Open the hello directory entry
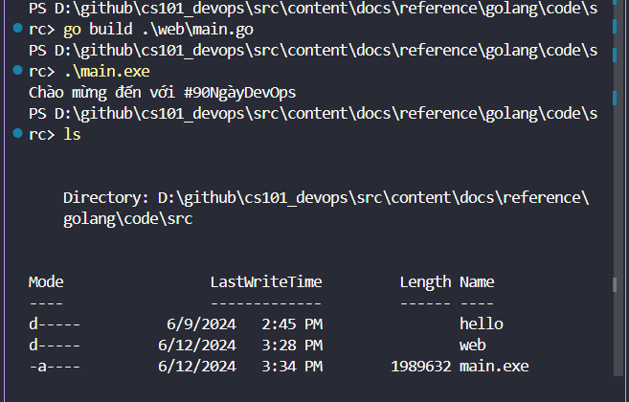This screenshot has height=402, width=629. click(482, 324)
